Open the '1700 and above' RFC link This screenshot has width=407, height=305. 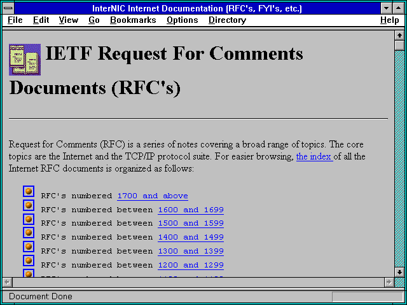click(x=153, y=196)
